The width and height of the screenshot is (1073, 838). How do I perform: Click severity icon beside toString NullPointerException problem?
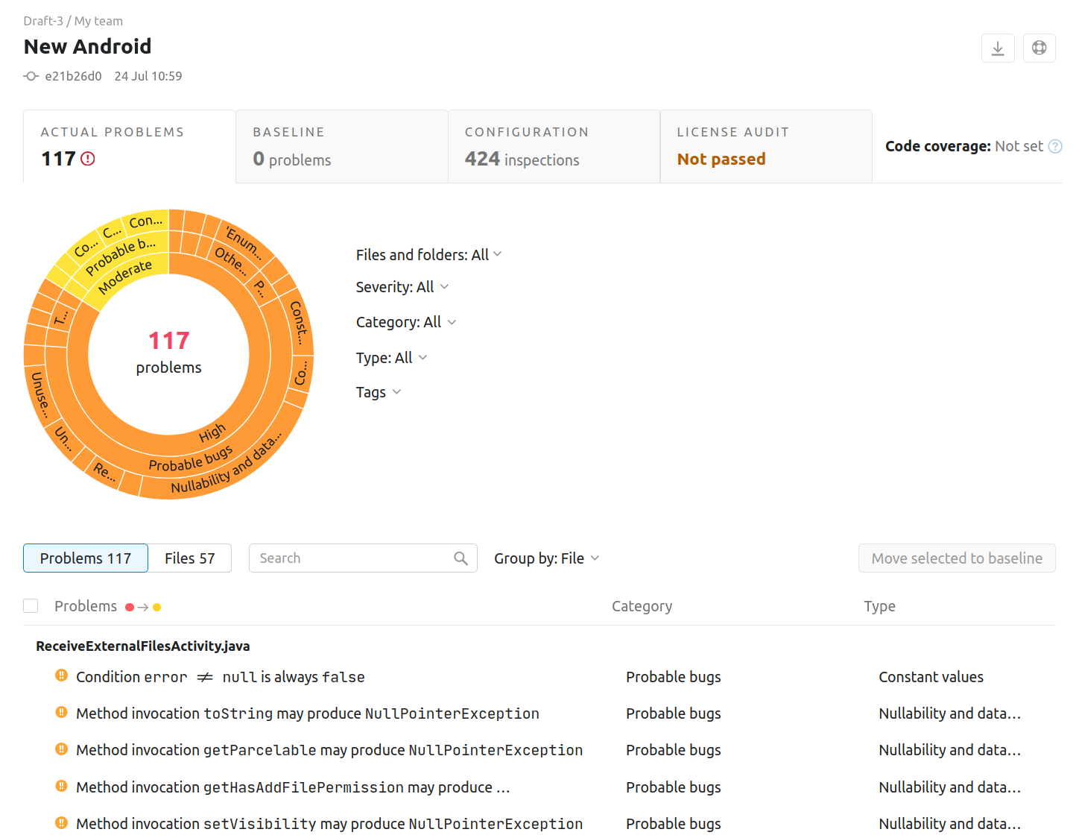61,713
